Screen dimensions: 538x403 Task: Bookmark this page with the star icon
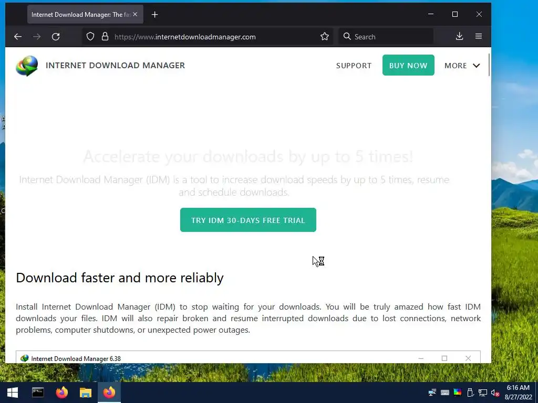coord(325,37)
